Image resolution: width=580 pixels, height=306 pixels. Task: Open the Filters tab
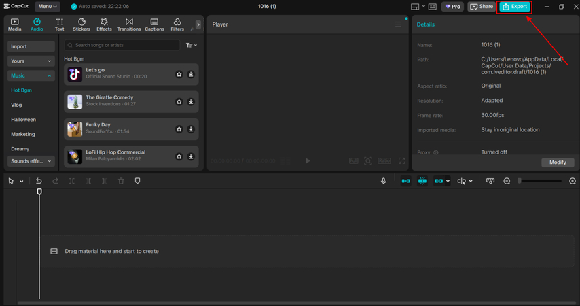(x=177, y=24)
